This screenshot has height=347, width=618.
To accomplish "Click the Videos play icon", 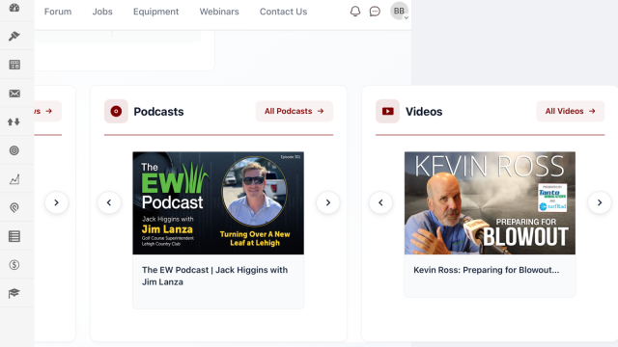I will 387,112.
